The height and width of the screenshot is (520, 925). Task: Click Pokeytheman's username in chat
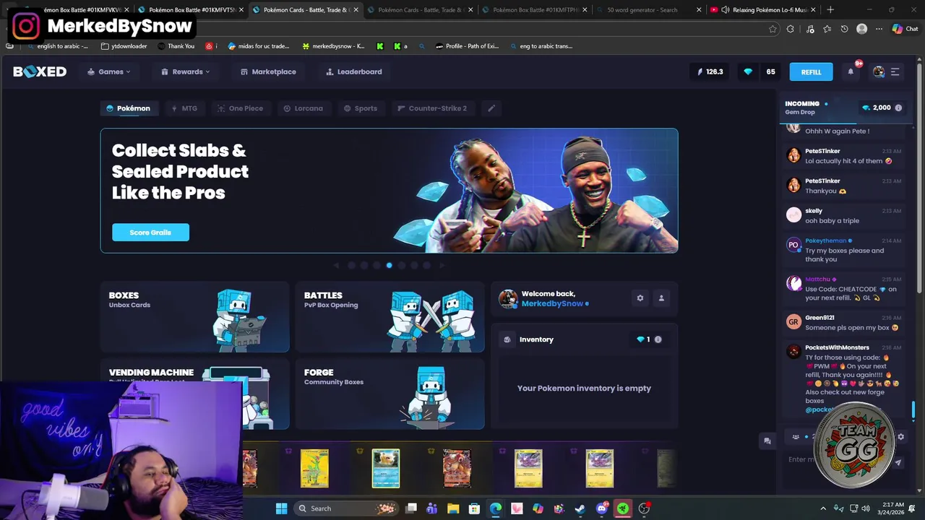coord(825,240)
